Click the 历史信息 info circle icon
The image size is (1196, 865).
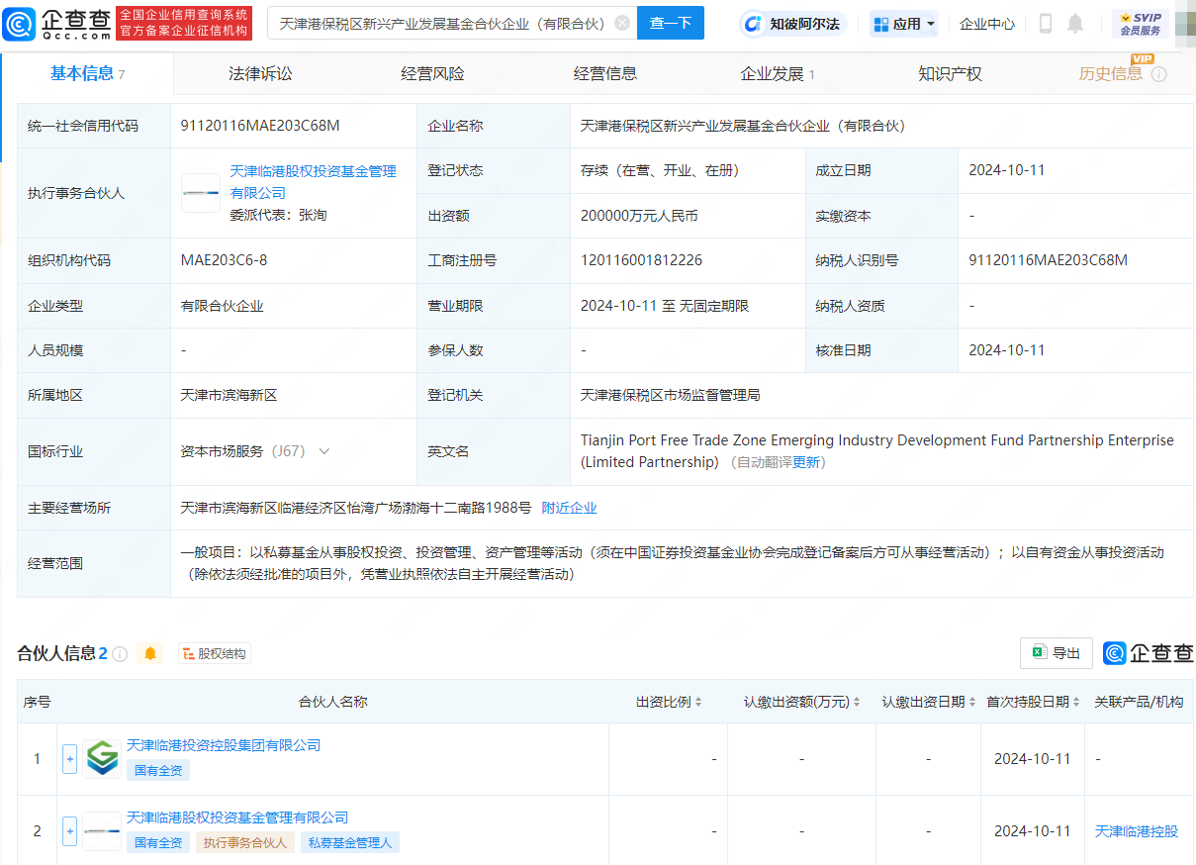1159,74
